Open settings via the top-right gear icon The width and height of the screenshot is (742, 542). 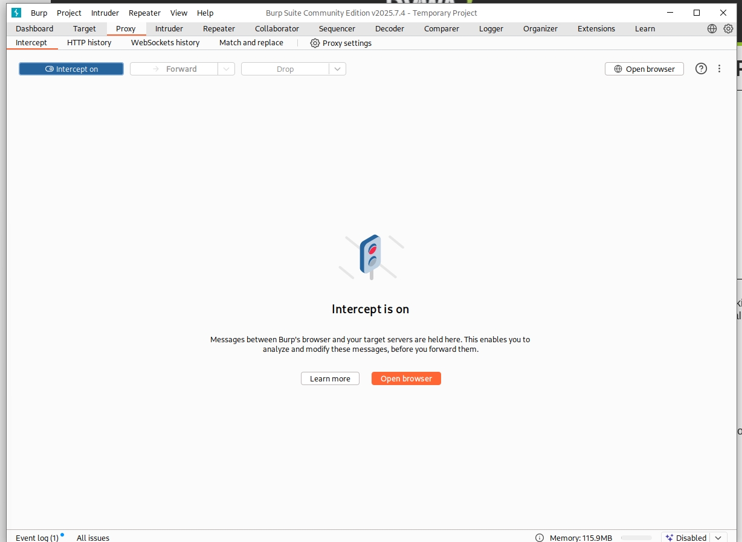point(728,28)
